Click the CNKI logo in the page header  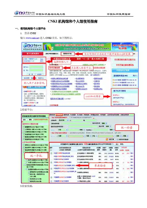[x=24, y=13]
